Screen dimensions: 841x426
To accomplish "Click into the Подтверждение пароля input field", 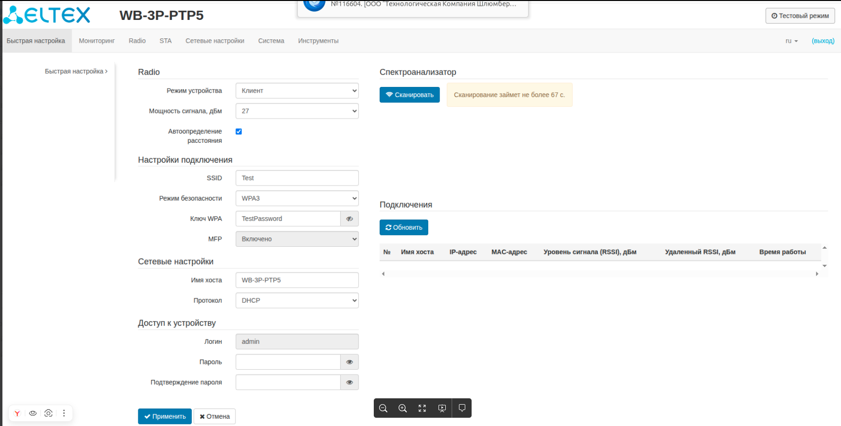I will pyautogui.click(x=288, y=382).
